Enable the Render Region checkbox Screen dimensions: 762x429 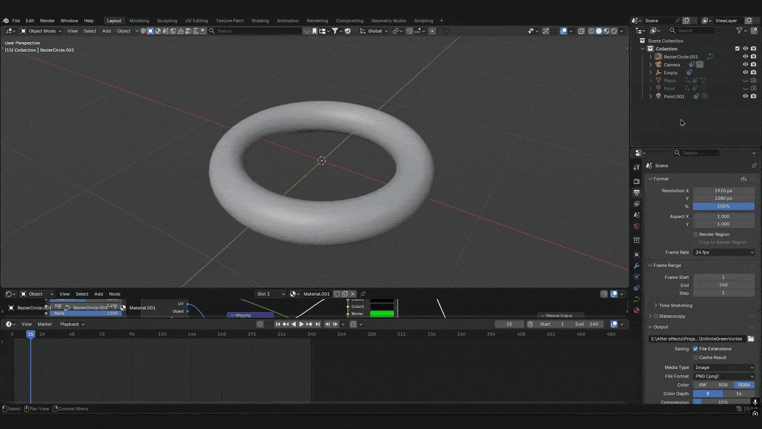pyautogui.click(x=696, y=234)
